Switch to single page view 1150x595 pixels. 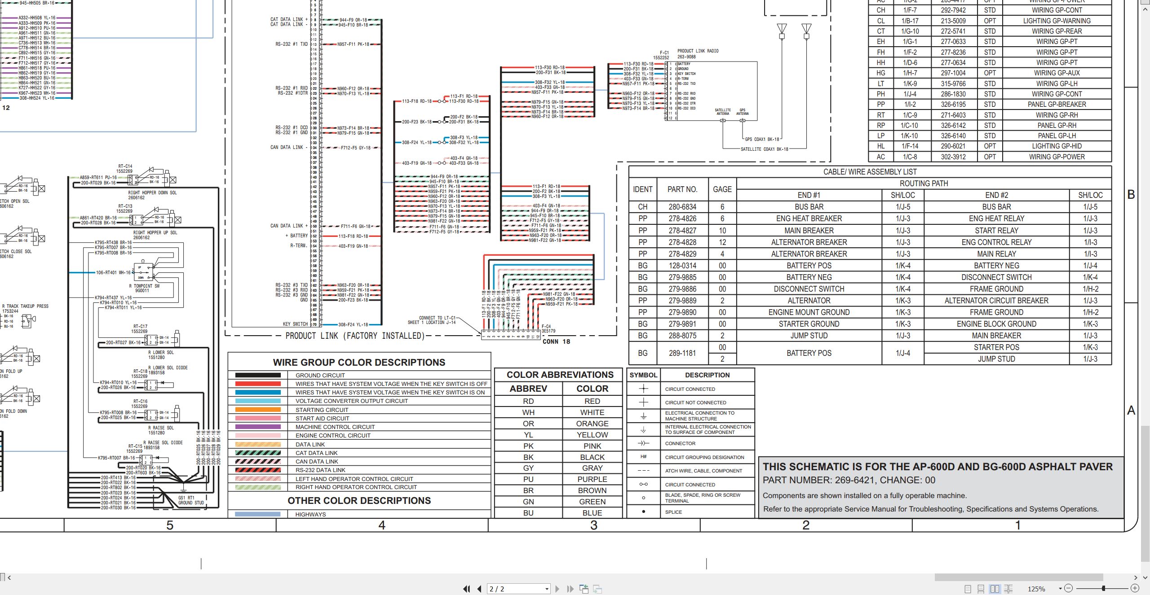(968, 589)
